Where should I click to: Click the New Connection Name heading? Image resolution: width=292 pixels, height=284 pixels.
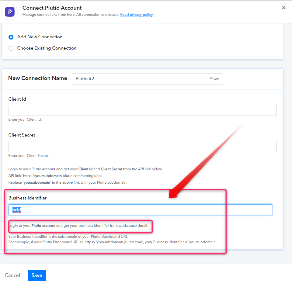click(x=38, y=78)
